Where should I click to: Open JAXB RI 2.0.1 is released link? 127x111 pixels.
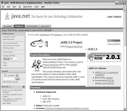click(x=106, y=74)
